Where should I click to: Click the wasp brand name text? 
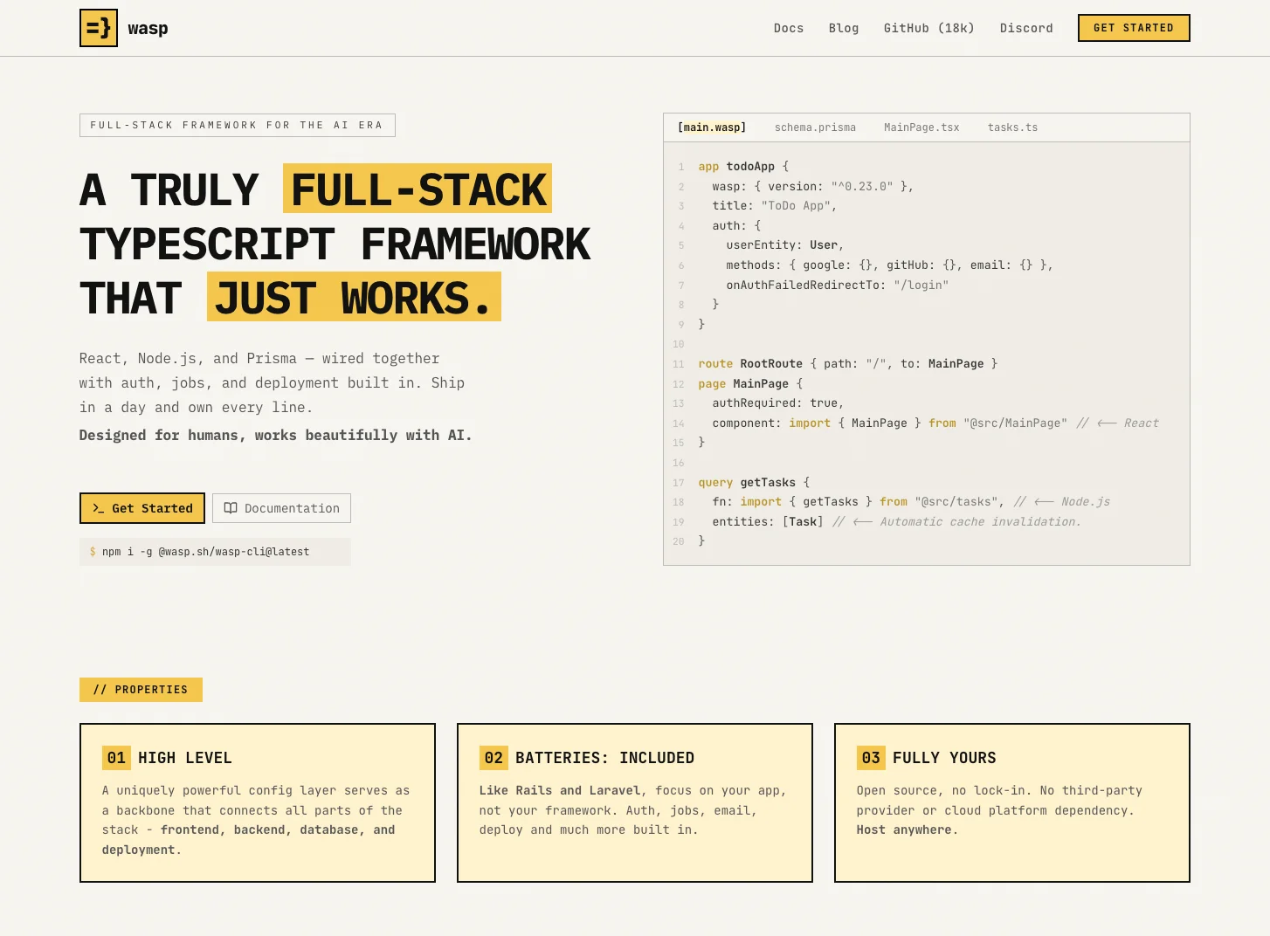click(x=148, y=28)
